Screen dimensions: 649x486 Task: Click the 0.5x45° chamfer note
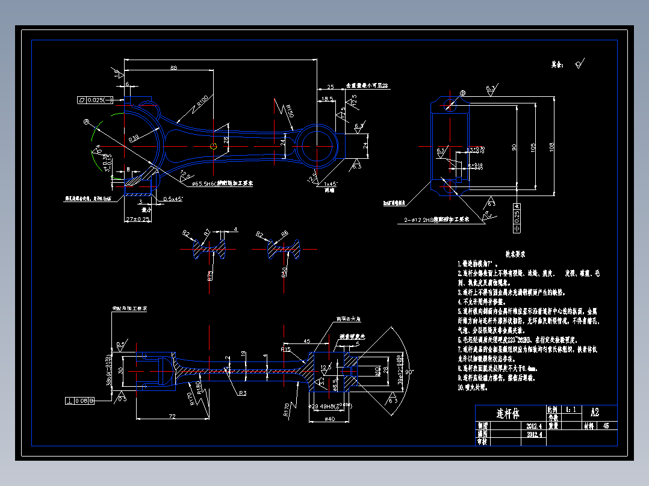173,199
